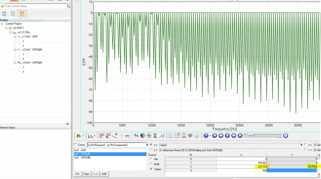Click the Add button
The height and width of the screenshot is (179, 321).
coord(104,174)
